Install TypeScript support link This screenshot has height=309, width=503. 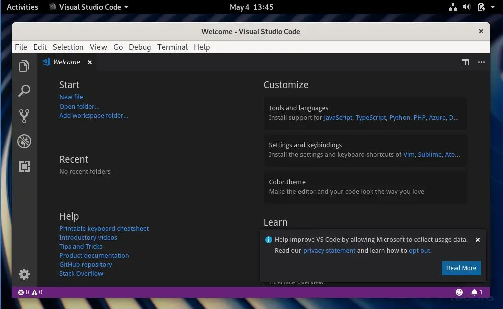coord(371,118)
